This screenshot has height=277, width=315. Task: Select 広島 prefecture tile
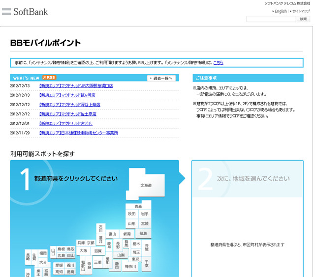tap(61, 255)
